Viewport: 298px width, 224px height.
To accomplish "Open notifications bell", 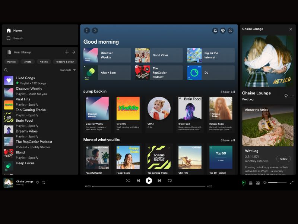I will [x=215, y=31].
